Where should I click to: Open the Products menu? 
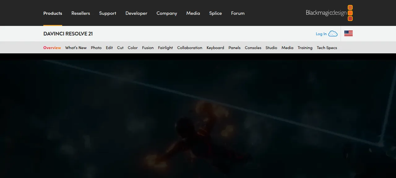(x=53, y=13)
